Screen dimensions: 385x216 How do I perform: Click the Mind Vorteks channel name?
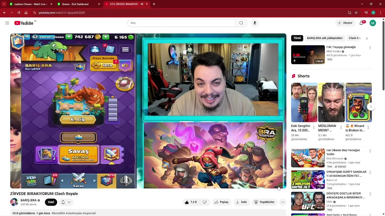pyautogui.click(x=334, y=52)
